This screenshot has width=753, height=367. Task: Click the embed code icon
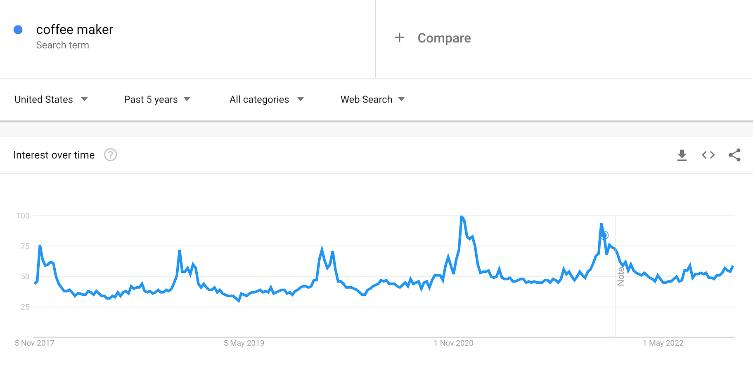point(708,155)
